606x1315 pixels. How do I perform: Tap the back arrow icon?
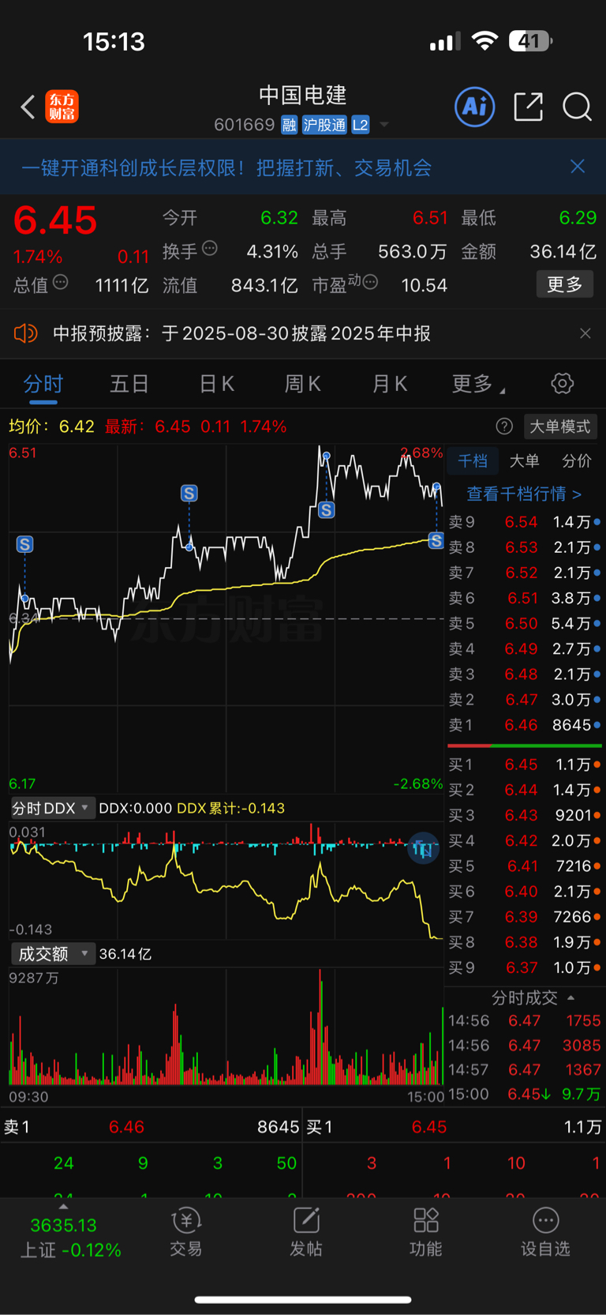28,107
